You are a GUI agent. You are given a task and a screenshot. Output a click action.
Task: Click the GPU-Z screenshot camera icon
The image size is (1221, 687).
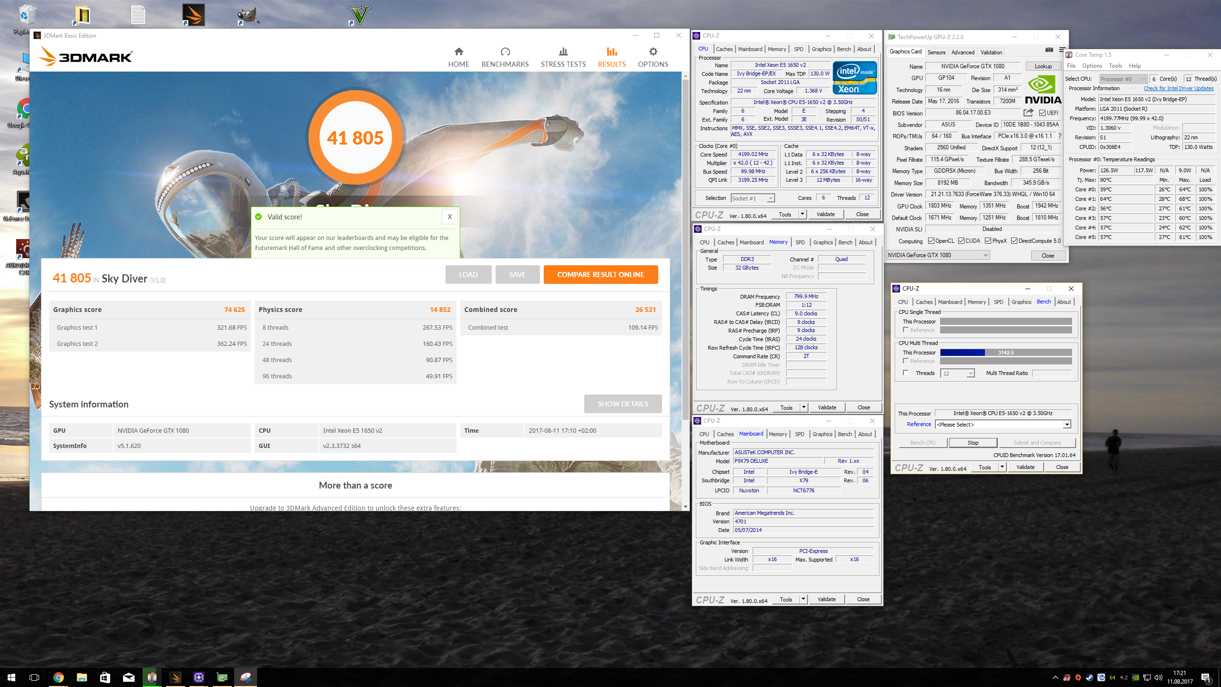1049,50
